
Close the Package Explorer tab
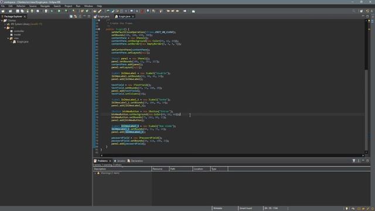pos(25,16)
